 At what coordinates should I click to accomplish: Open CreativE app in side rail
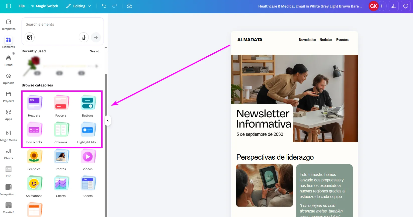tap(9, 208)
